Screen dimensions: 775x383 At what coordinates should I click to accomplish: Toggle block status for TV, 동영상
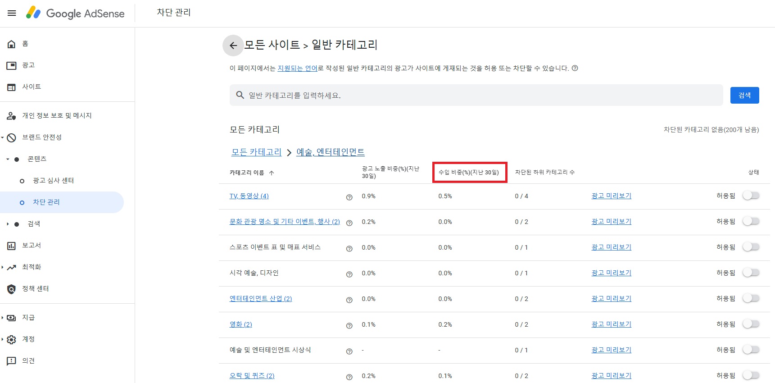point(751,196)
